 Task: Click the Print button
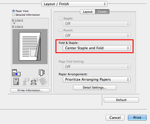pyautogui.click(x=137, y=118)
